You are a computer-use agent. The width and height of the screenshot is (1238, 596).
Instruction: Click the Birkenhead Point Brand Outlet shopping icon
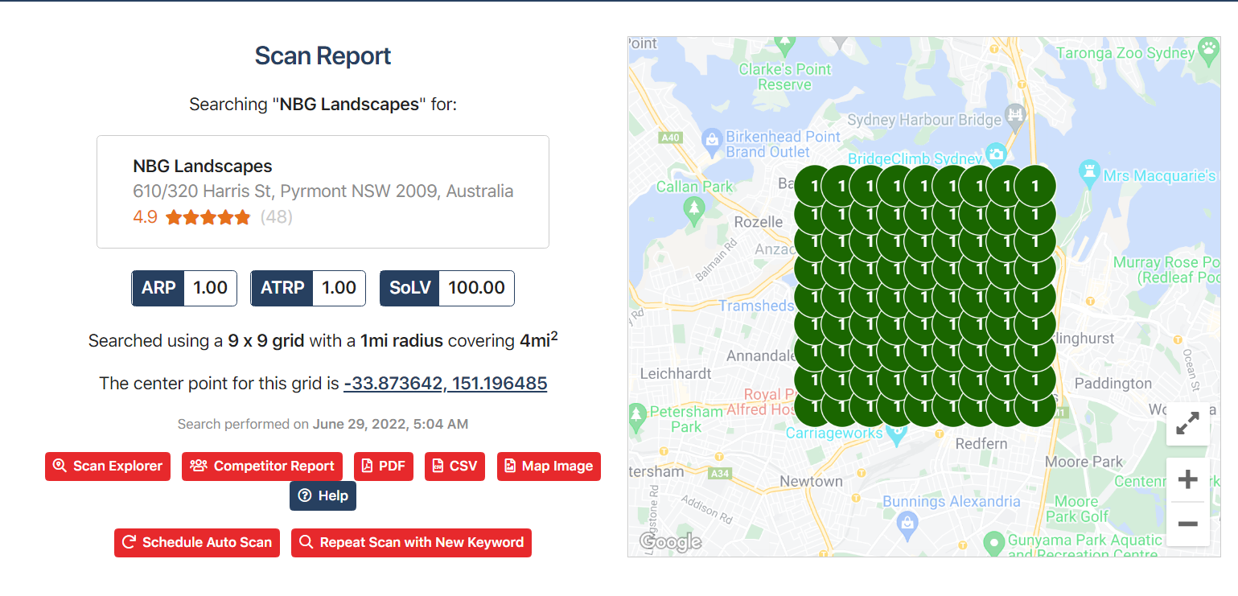pos(712,142)
